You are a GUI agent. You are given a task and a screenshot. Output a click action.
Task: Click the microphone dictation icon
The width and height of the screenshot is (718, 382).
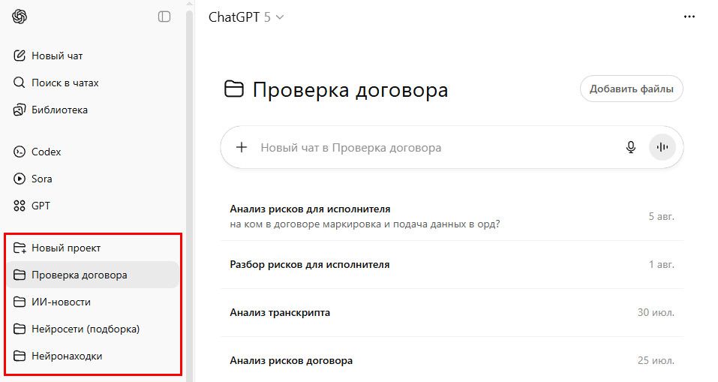[631, 148]
